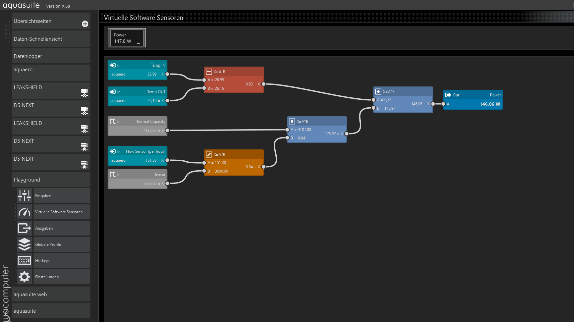Open the Hotkeys keyboard icon
The width and height of the screenshot is (574, 322).
coord(25,260)
